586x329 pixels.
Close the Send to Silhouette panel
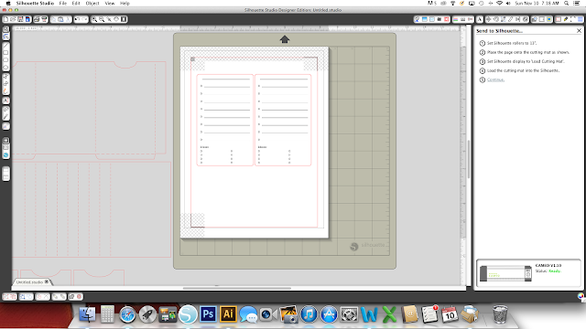(579, 30)
